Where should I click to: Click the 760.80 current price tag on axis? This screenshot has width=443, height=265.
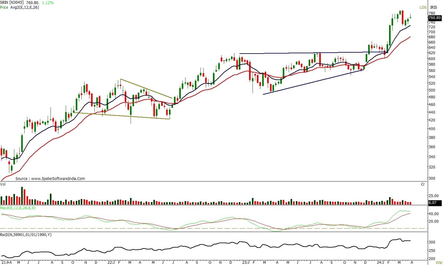coord(435,18)
